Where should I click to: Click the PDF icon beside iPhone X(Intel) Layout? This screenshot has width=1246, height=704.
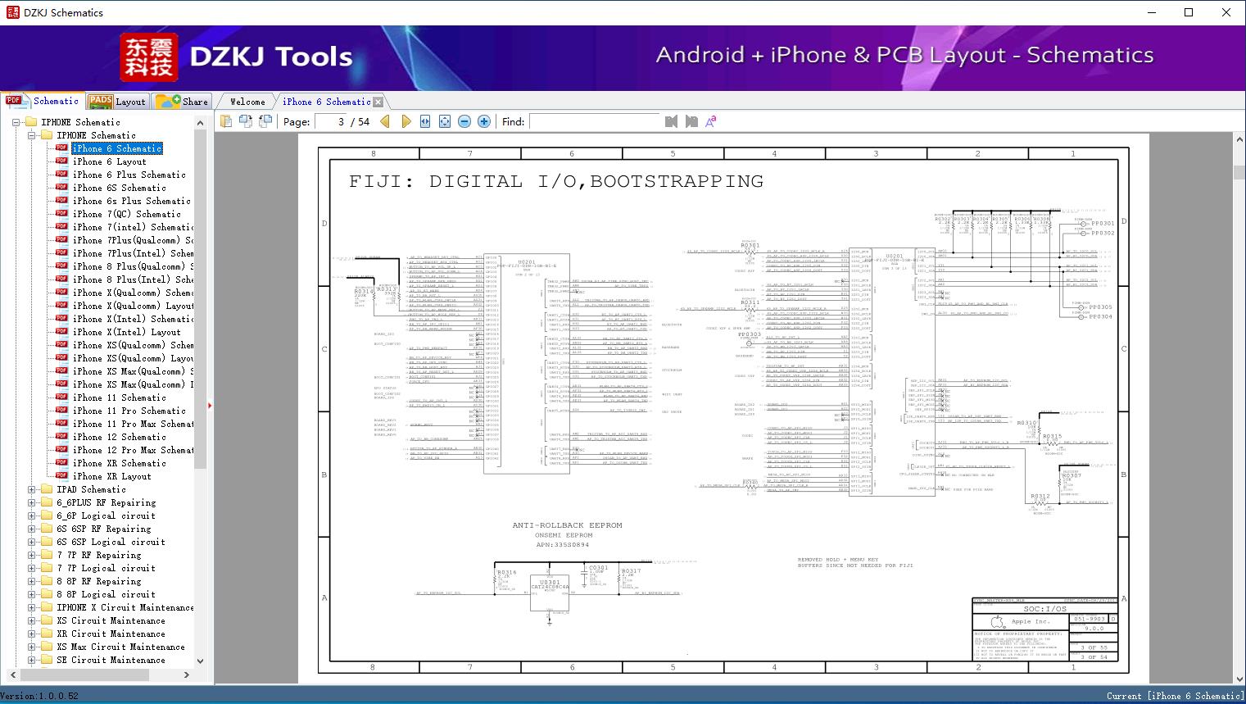tap(61, 332)
